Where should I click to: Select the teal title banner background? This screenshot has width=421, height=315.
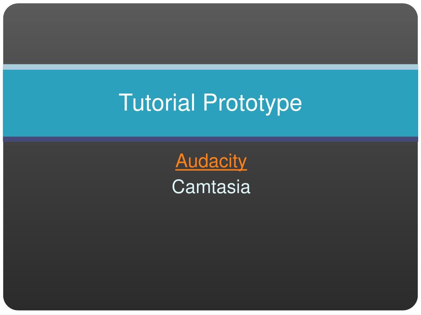[210, 103]
